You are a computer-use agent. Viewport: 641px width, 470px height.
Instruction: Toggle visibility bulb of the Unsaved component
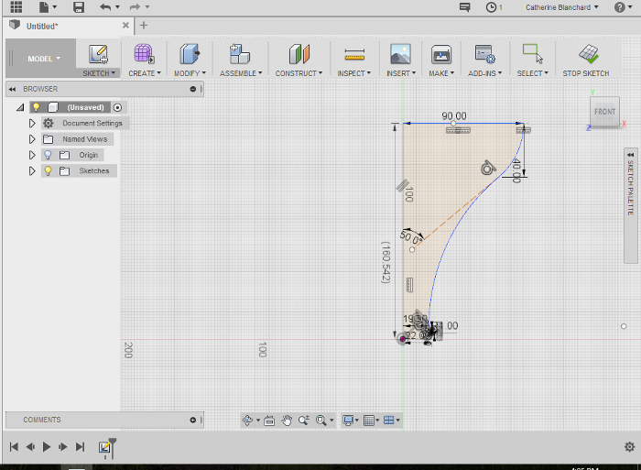click(37, 107)
